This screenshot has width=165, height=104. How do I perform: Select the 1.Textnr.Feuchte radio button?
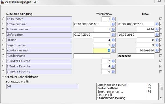3,61
